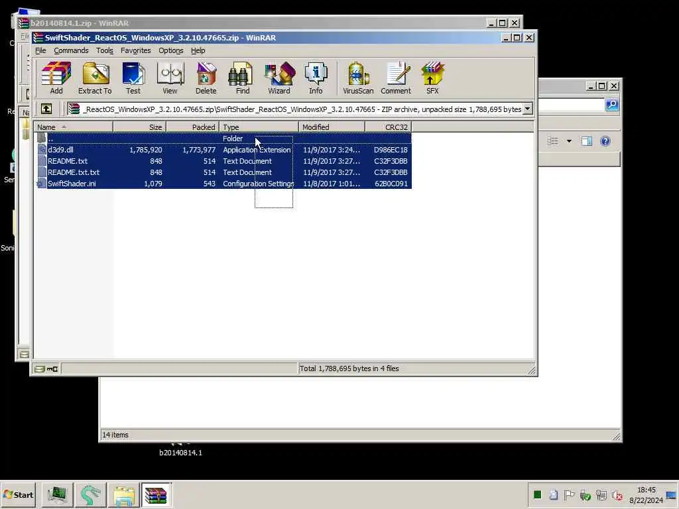Sort by the Type column header

point(259,127)
